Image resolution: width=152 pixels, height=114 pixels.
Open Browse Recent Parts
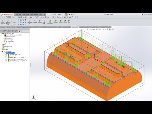8,22
